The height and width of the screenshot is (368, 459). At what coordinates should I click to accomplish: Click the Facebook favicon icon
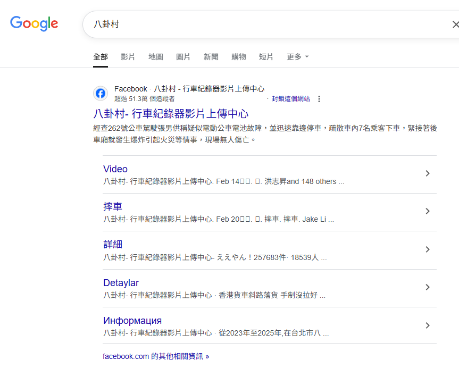coord(101,94)
